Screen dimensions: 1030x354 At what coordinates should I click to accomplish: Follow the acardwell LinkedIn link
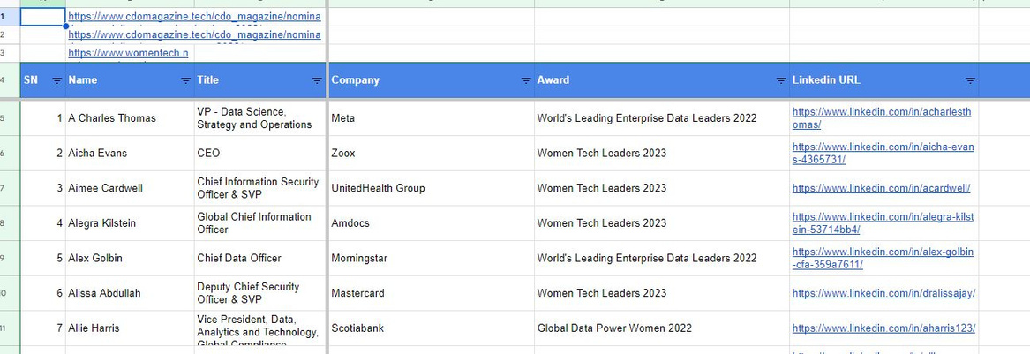click(881, 189)
